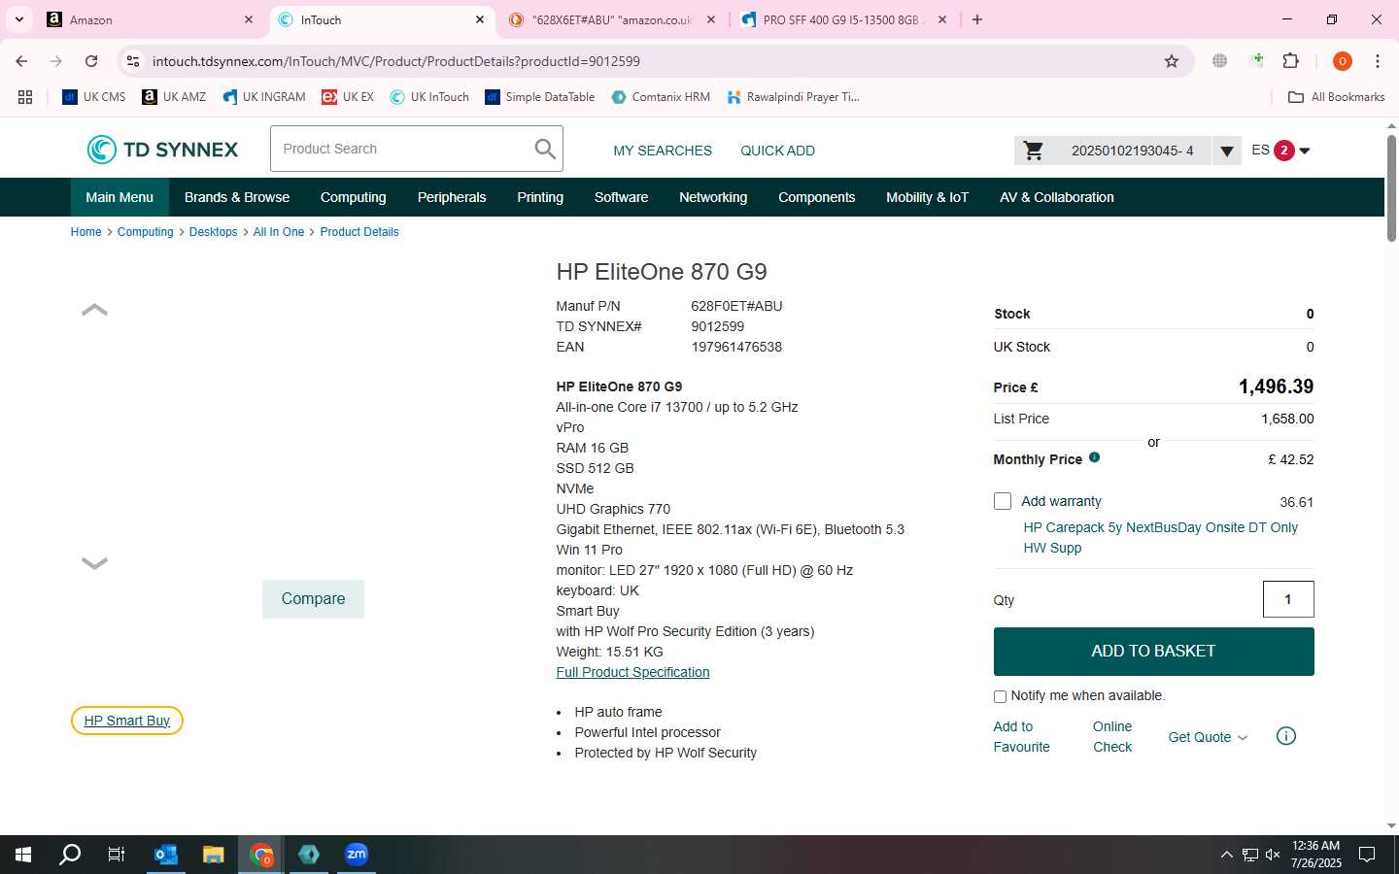Viewport: 1399px width, 874px height.
Task: Click the info icon beside Get Quote
Action: pos(1285,736)
